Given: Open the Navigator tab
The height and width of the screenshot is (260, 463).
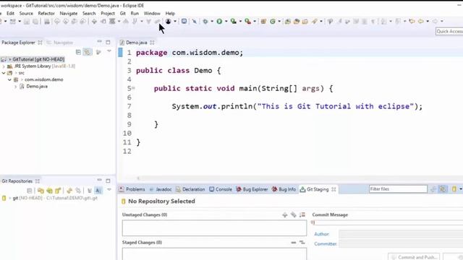Looking at the screenshot, I should click(60, 43).
